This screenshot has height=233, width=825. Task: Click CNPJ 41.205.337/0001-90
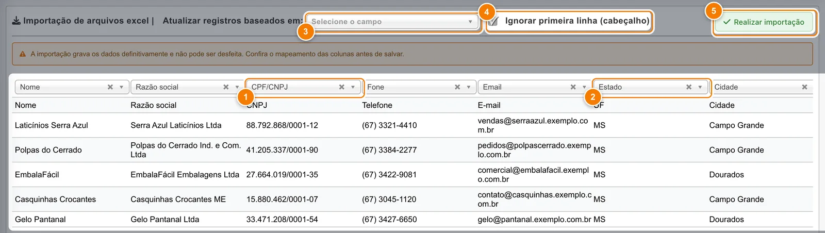(282, 150)
